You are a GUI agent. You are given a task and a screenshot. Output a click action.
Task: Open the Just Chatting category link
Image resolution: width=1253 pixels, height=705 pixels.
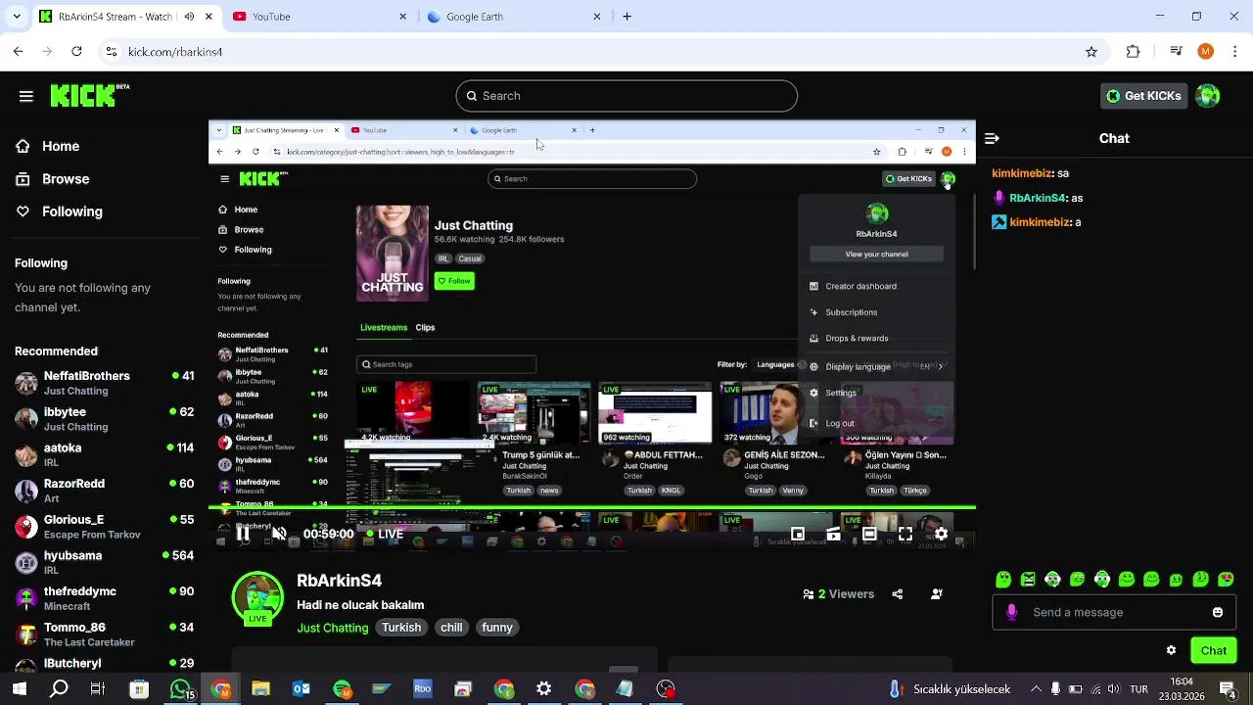coord(333,628)
